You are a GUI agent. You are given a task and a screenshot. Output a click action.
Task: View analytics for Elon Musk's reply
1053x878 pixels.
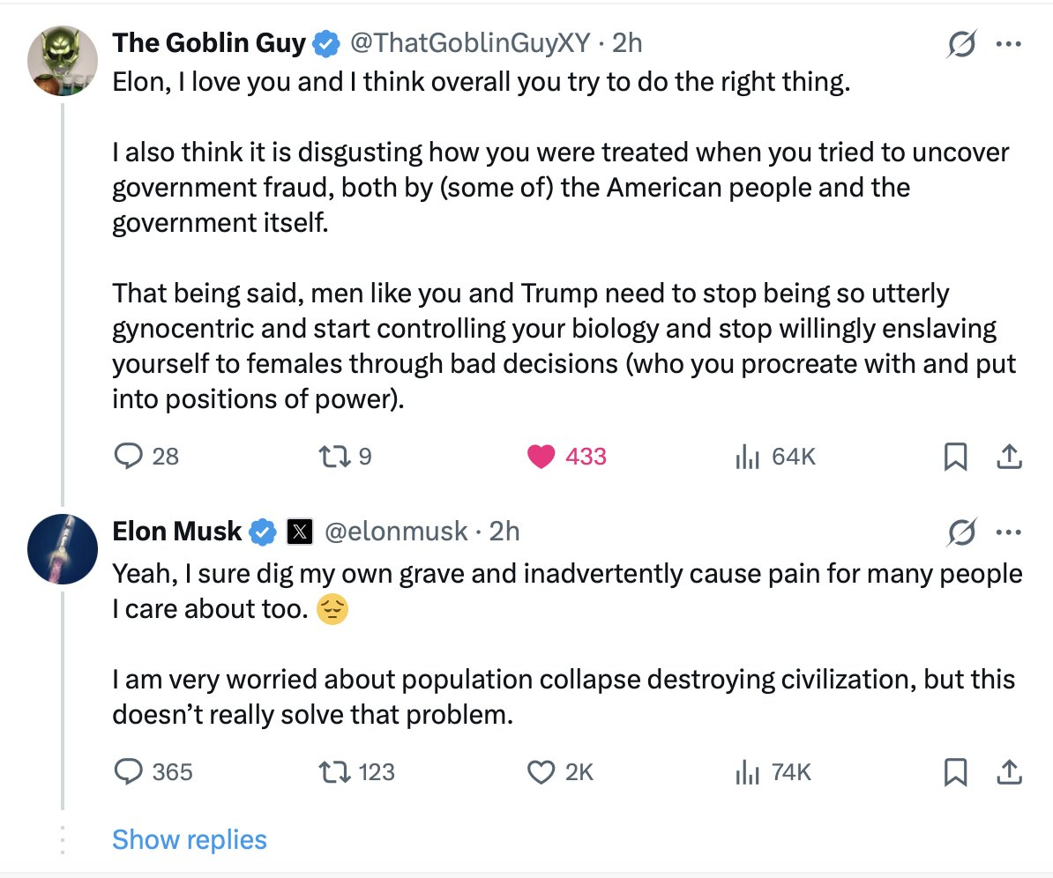(x=748, y=772)
